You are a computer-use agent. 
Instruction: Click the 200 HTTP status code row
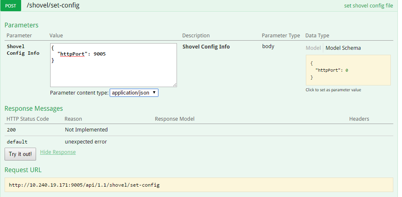[12, 130]
